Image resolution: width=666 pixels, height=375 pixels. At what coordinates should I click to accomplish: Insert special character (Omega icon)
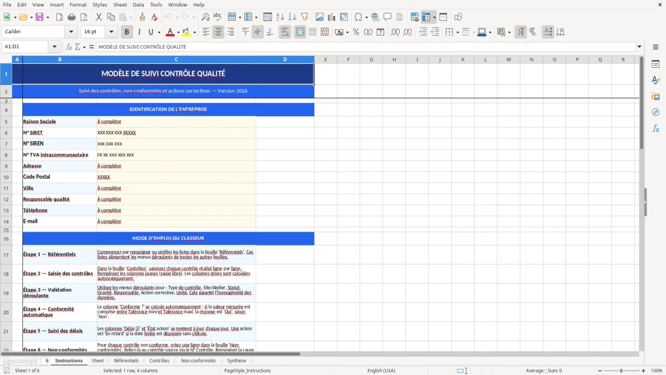click(x=358, y=17)
